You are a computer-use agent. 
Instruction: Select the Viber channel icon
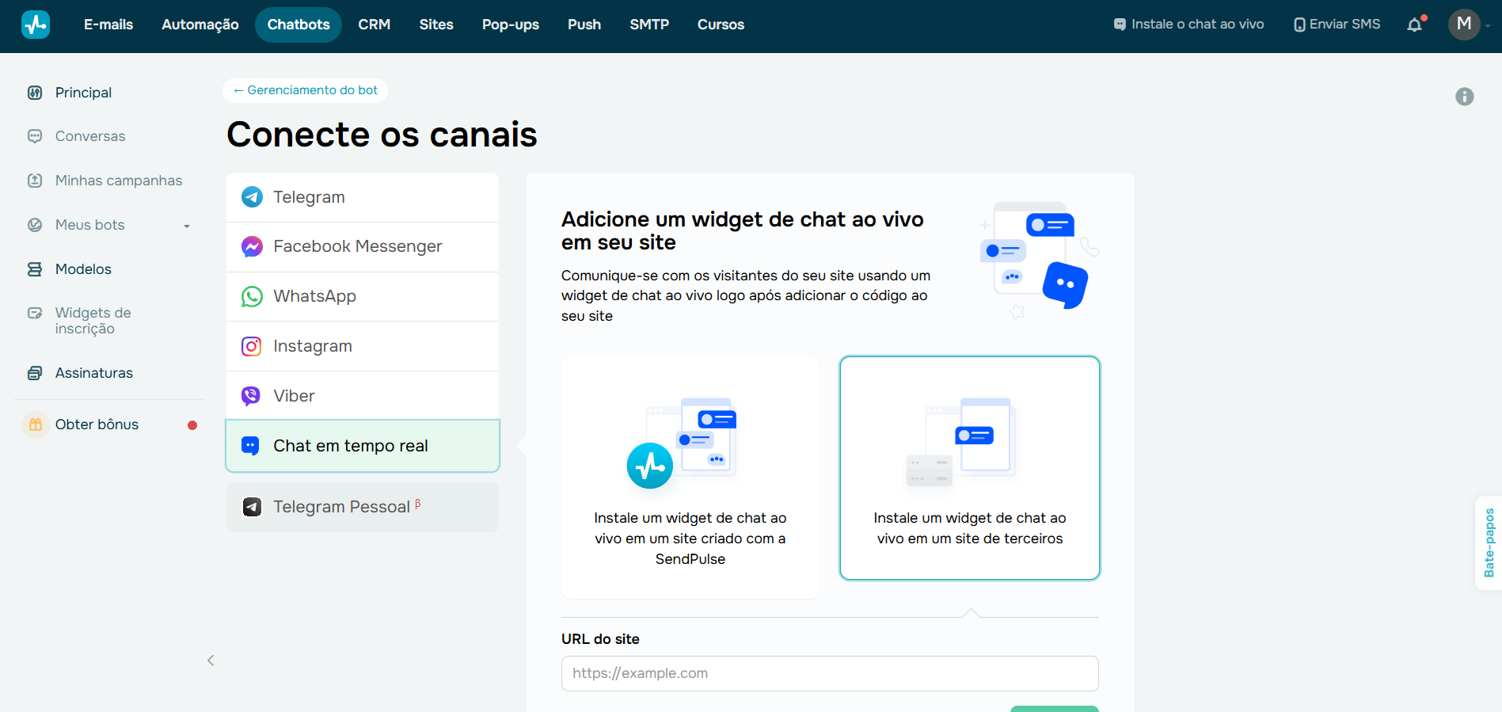pos(251,396)
